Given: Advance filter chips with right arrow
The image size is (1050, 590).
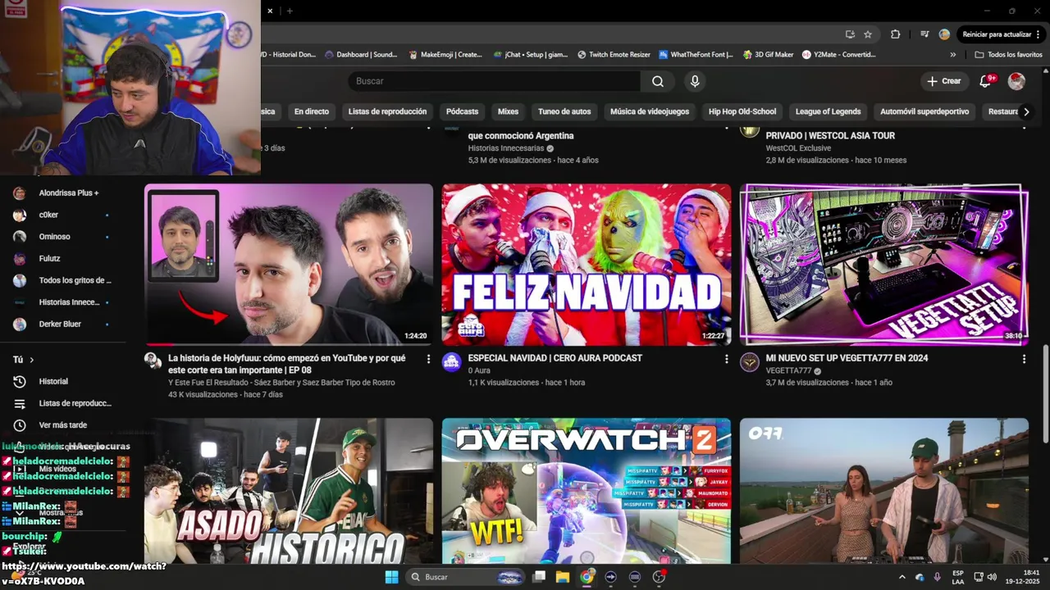Looking at the screenshot, I should tap(1026, 111).
